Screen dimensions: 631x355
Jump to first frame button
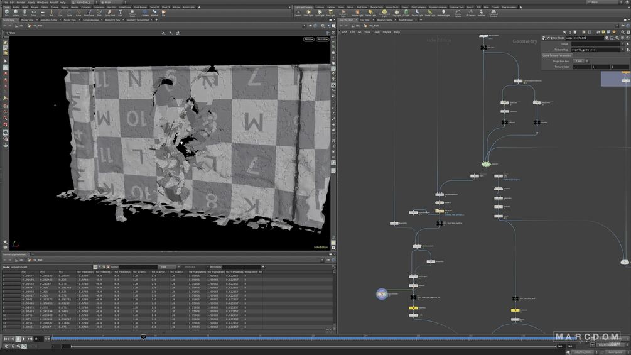pyautogui.click(x=6, y=339)
